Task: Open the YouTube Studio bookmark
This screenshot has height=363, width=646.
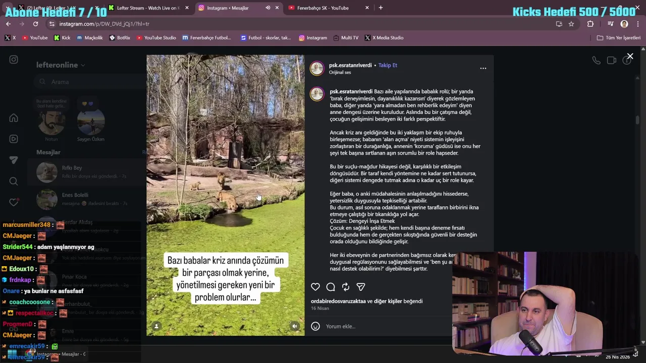Action: (x=156, y=38)
